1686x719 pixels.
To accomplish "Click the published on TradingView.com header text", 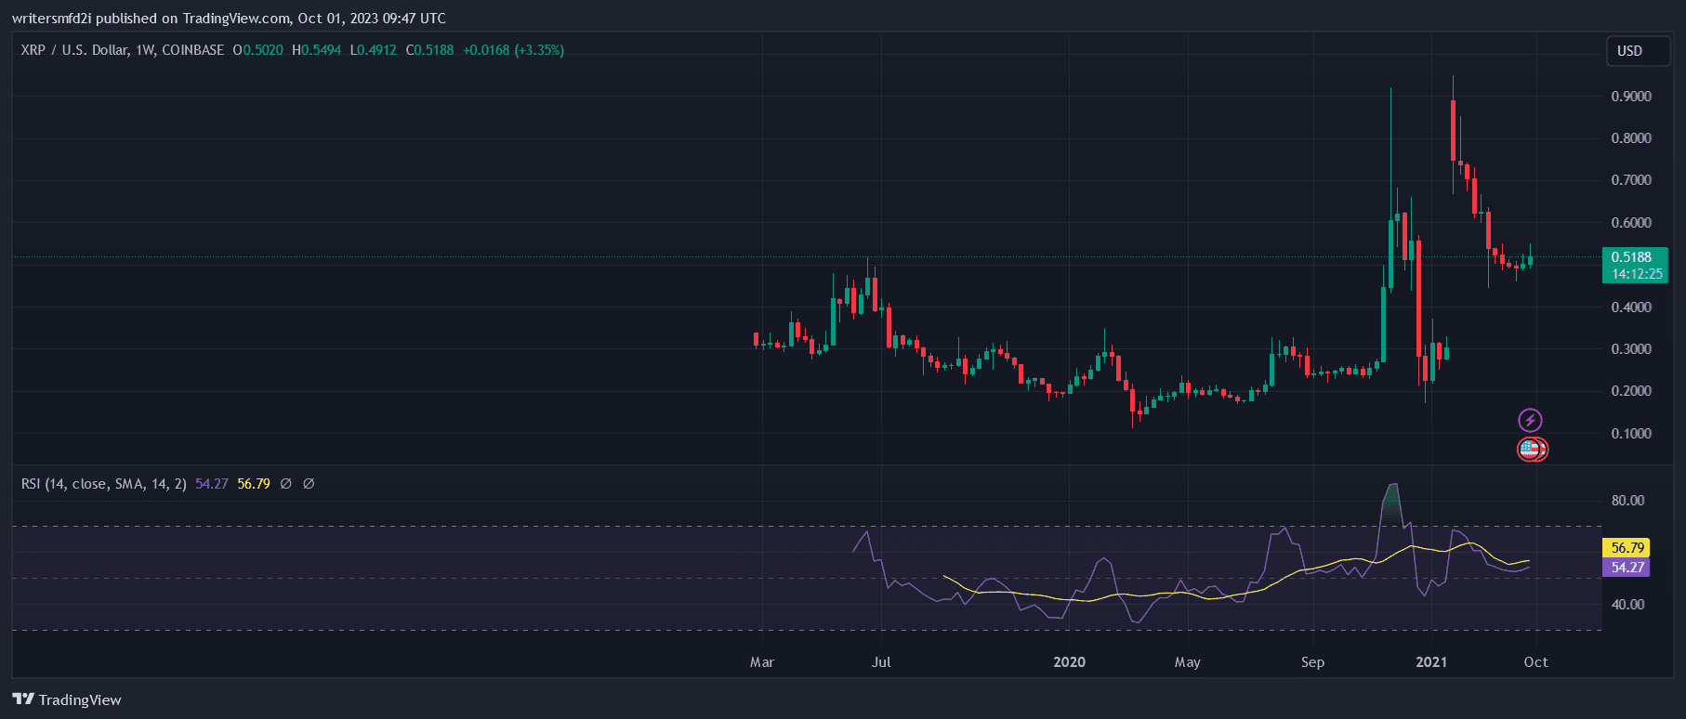I will (229, 19).
